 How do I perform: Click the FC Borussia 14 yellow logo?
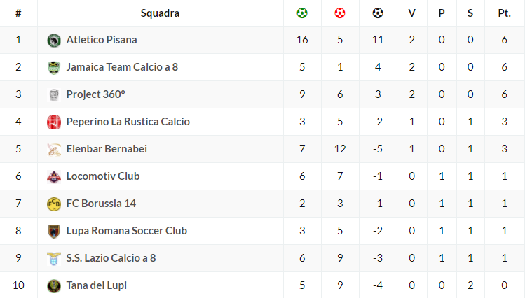[x=54, y=204]
